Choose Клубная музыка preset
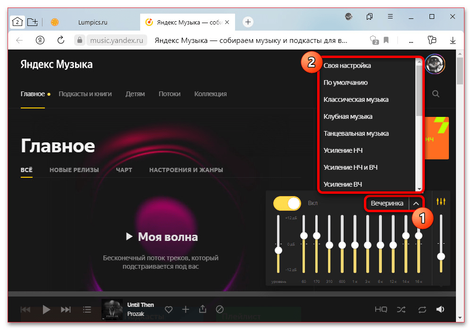This screenshot has height=330, width=472. tap(348, 116)
